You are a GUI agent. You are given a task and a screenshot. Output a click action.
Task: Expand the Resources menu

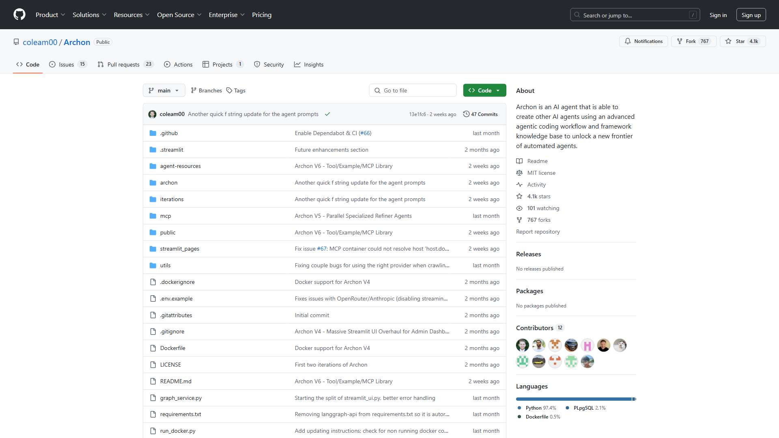click(131, 15)
